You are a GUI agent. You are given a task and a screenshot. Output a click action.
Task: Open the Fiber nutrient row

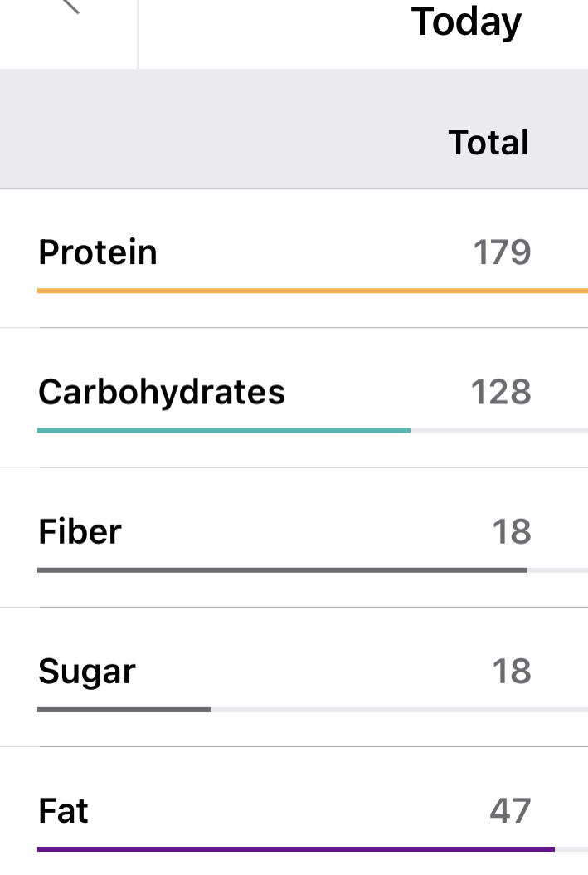pos(80,531)
